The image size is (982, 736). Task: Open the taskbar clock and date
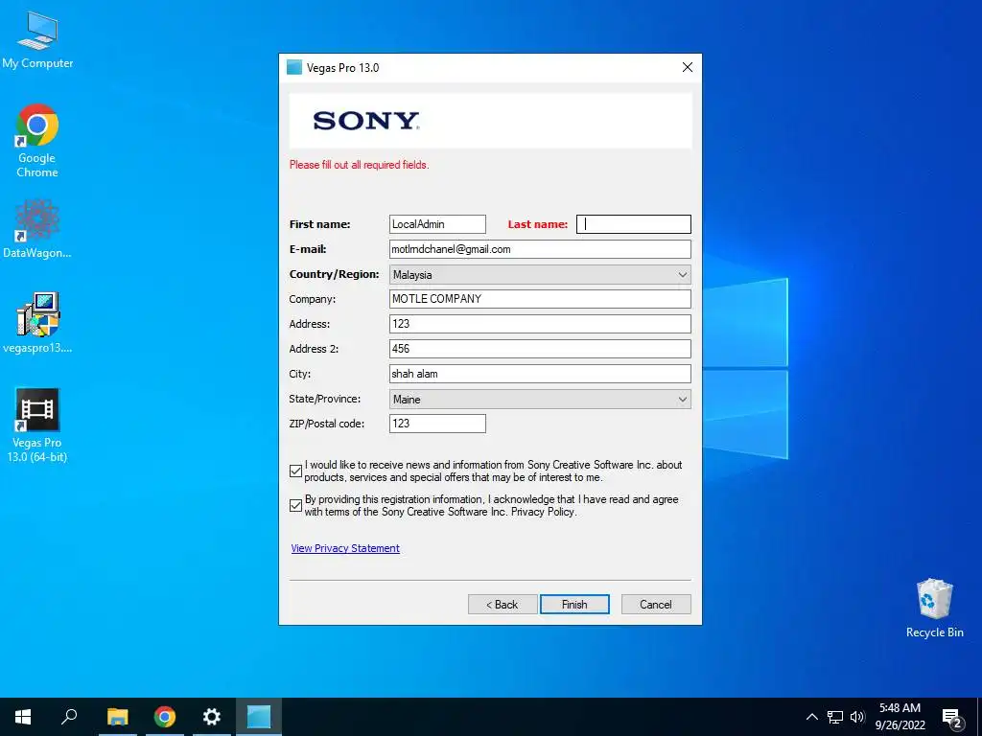(900, 717)
